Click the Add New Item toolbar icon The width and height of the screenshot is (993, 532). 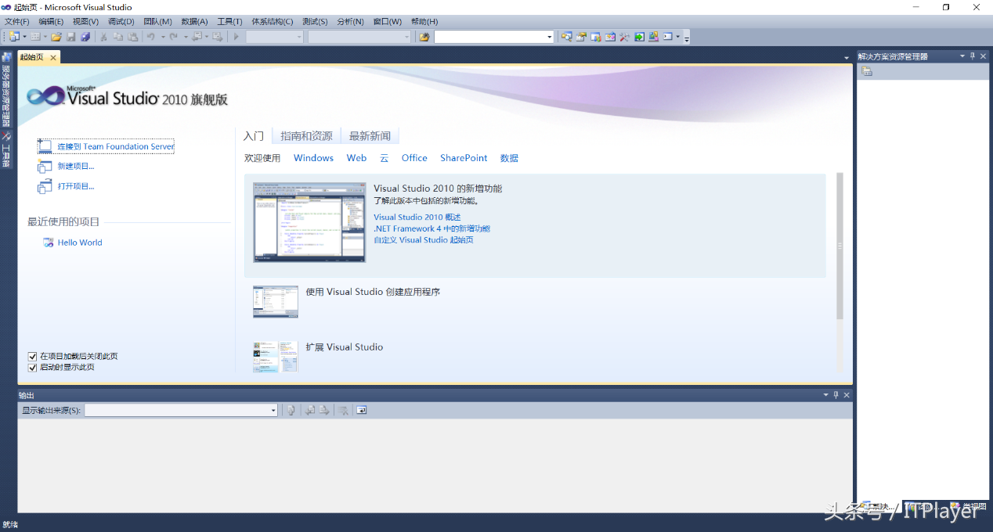click(x=35, y=37)
